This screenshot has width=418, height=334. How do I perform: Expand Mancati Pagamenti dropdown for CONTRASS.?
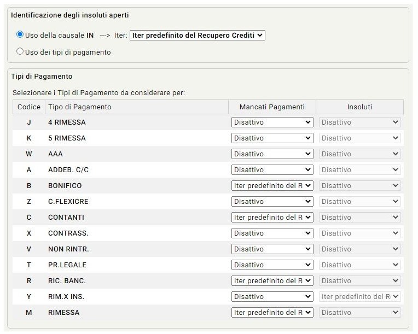[x=272, y=233]
